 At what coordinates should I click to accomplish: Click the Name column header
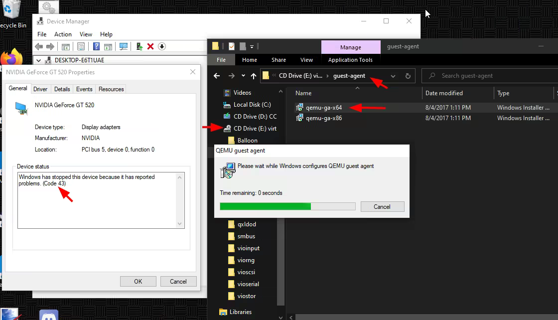click(x=357, y=93)
